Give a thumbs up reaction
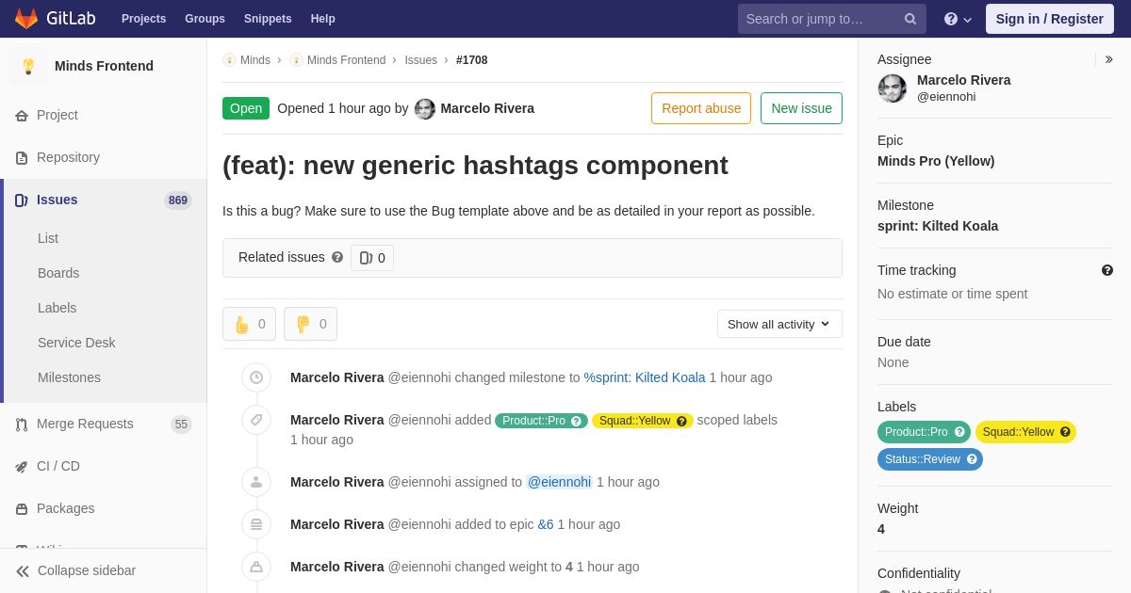Screen dimensions: 1131x593 pos(249,324)
